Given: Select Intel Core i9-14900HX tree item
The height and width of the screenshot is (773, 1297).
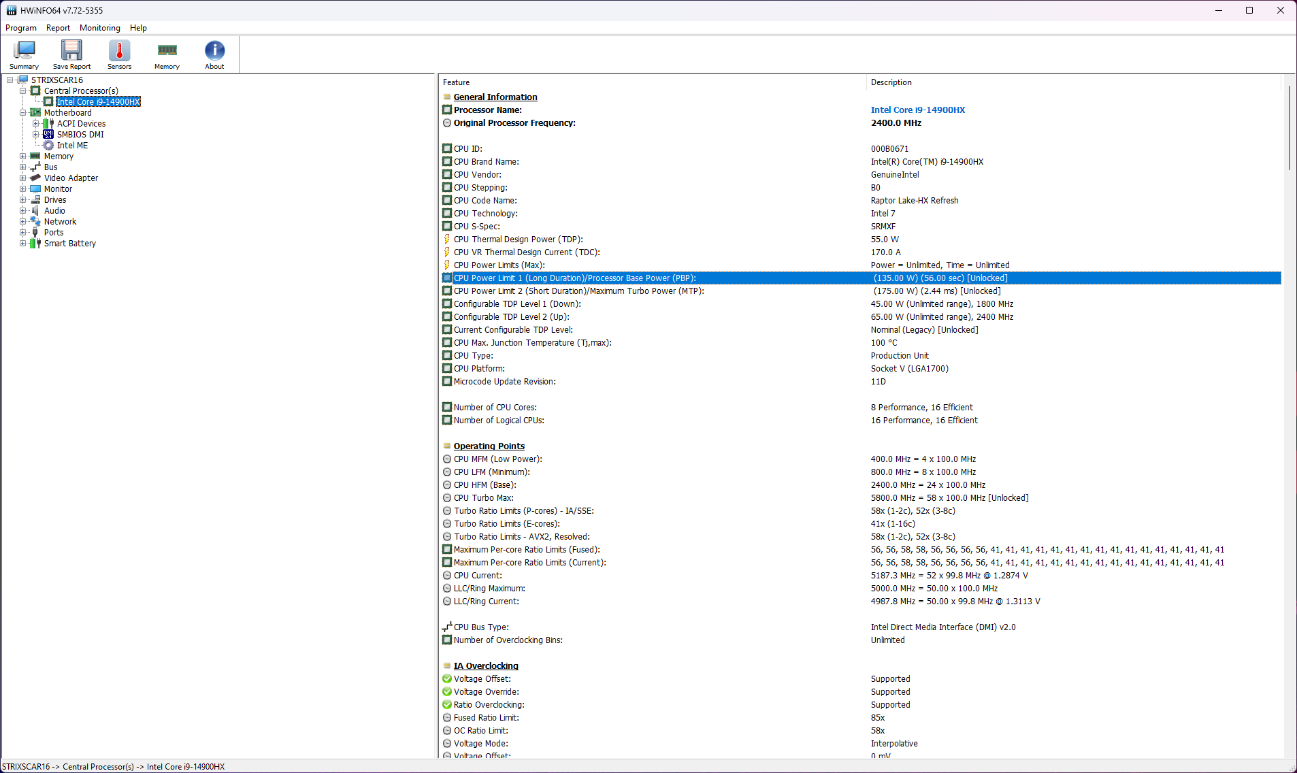Looking at the screenshot, I should [x=99, y=101].
